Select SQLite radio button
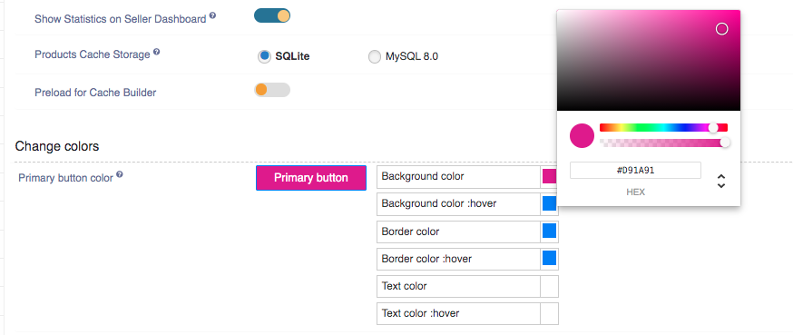Screen dimensions: 793x335 coord(264,56)
